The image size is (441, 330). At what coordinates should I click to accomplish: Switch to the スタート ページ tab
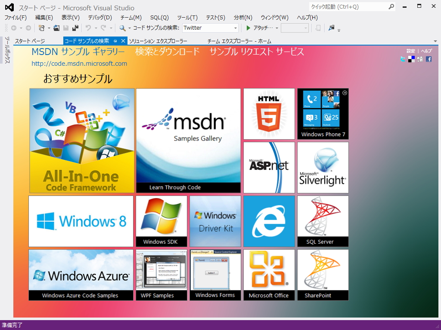pos(30,41)
